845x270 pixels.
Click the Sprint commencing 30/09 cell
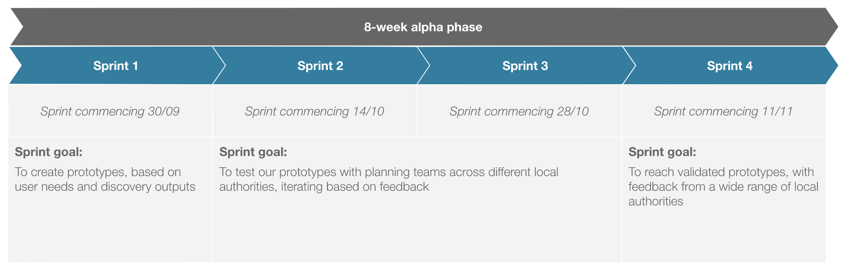point(110,111)
